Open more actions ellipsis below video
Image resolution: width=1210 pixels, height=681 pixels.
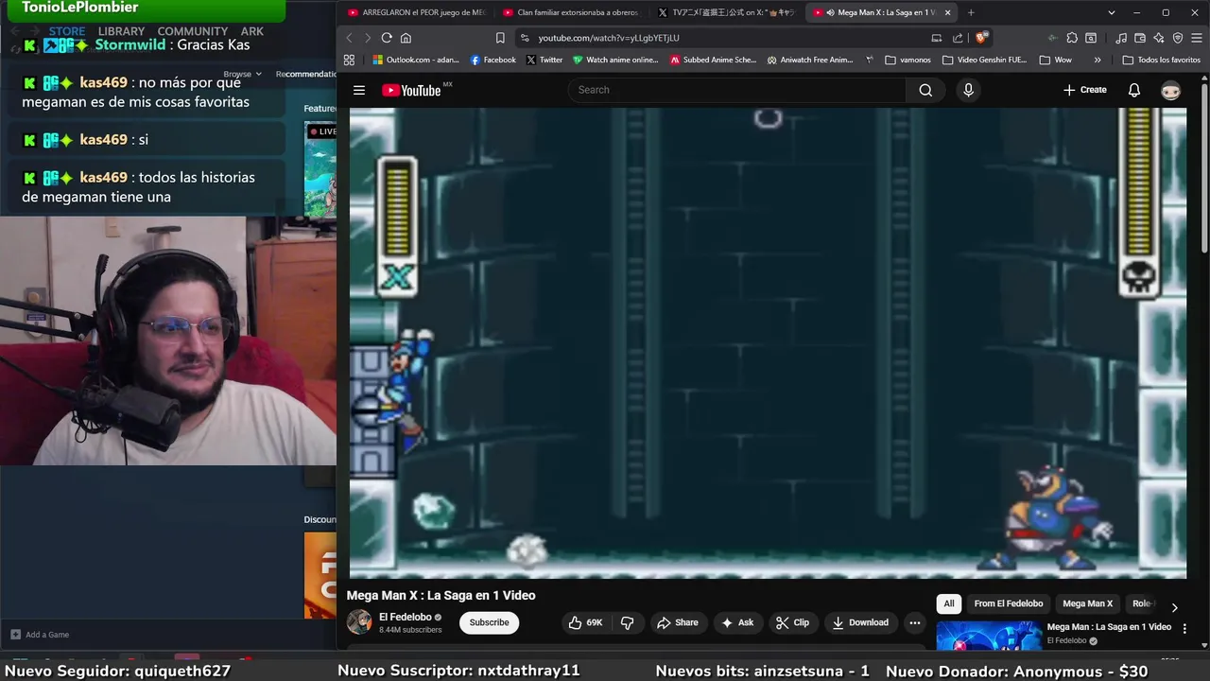pyautogui.click(x=914, y=622)
